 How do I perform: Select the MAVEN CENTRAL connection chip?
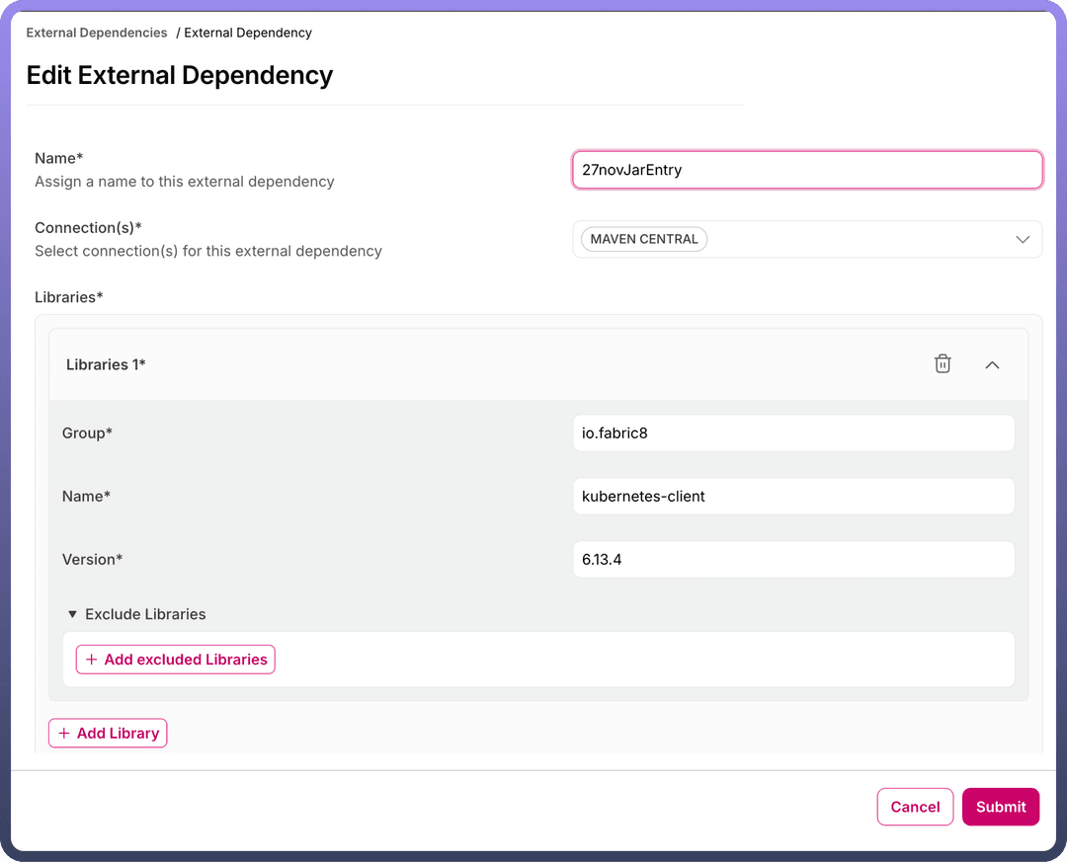tap(644, 239)
